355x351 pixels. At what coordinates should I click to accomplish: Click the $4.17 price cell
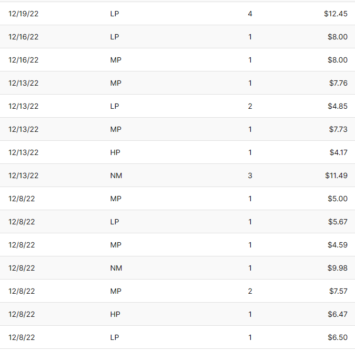[x=338, y=152]
